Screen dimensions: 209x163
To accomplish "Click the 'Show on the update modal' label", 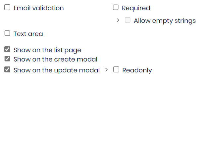I will point(56,70).
